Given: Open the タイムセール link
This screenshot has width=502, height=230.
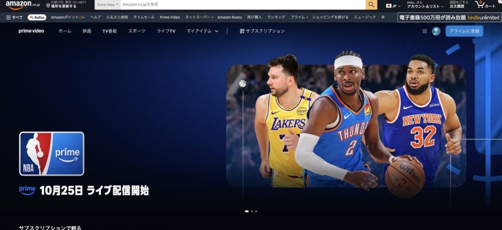Looking at the screenshot, I should click(144, 17).
